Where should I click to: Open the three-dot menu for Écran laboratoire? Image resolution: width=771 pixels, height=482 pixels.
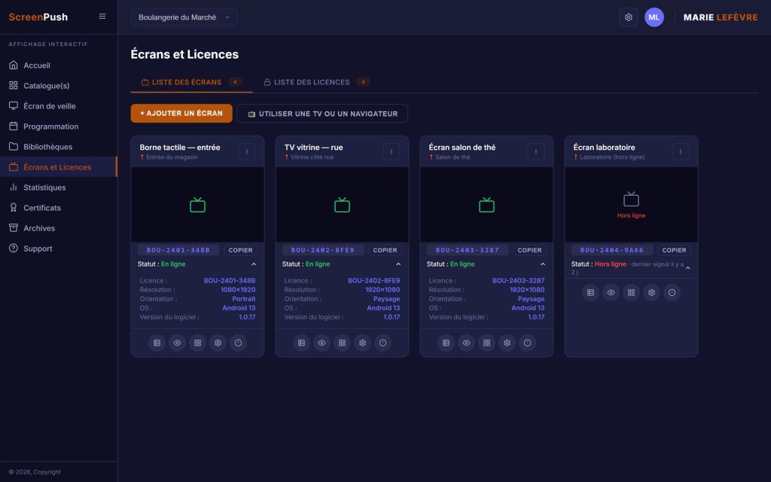pyautogui.click(x=681, y=151)
